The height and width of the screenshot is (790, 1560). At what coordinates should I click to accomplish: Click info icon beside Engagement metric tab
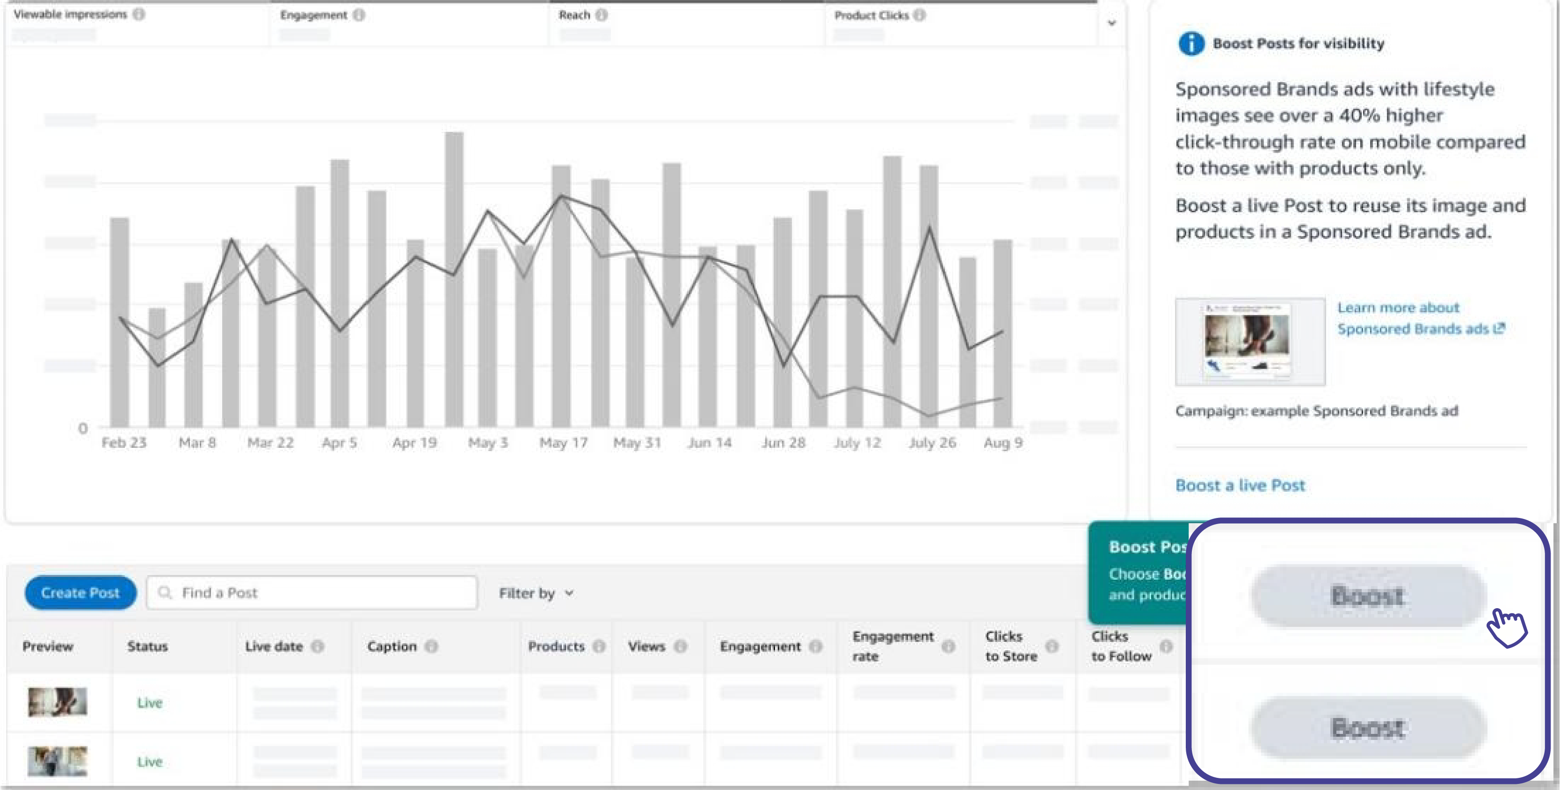[x=358, y=14]
